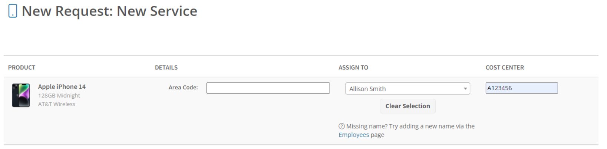Select the iPhone 14 product thumbnail
The height and width of the screenshot is (149, 607).
coord(21,95)
